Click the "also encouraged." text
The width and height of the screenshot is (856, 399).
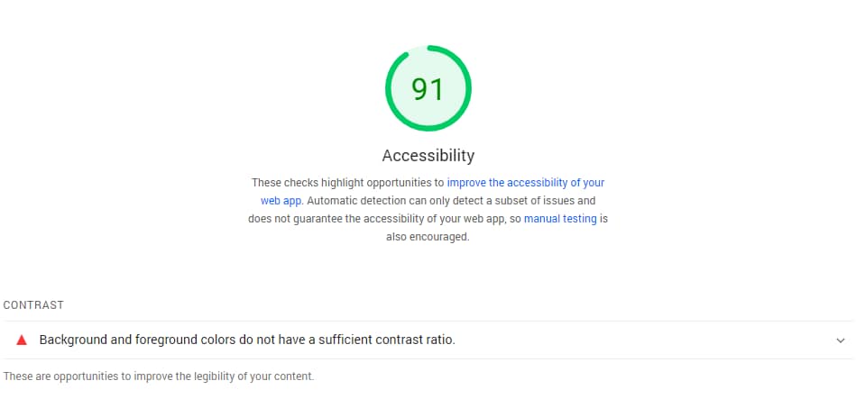428,237
